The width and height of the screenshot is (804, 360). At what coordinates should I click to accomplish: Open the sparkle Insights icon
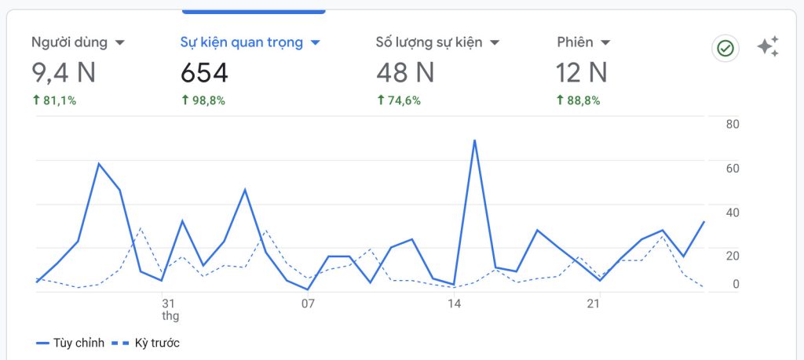(x=768, y=47)
